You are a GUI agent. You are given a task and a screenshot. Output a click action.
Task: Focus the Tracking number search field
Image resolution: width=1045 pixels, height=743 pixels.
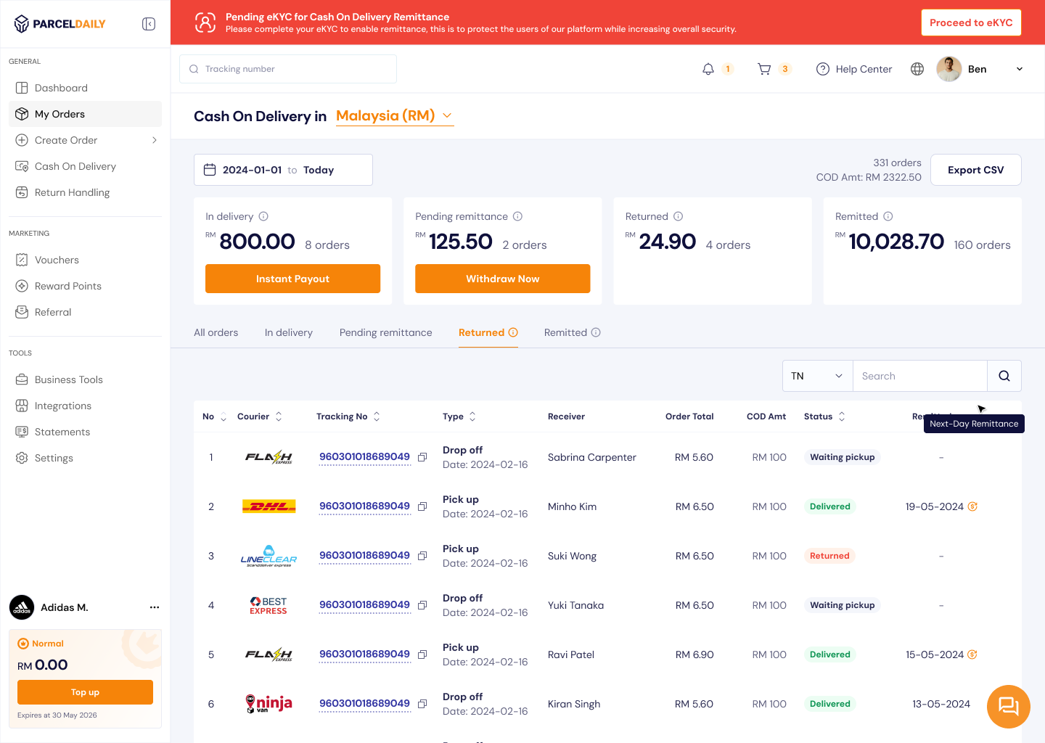288,69
